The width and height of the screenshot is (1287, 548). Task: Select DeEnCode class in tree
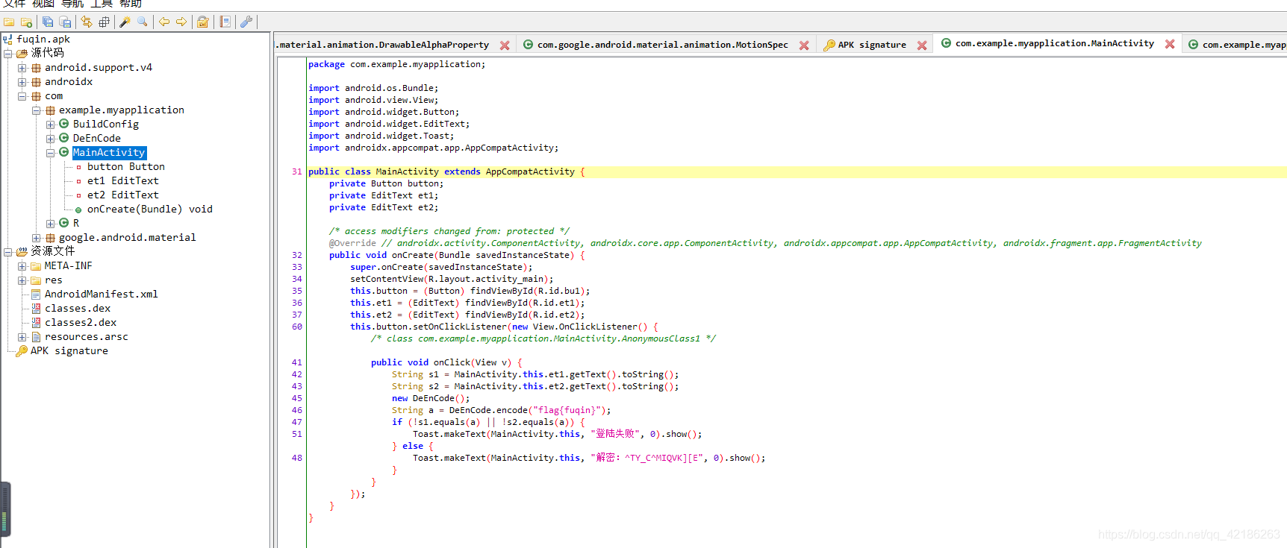click(97, 138)
